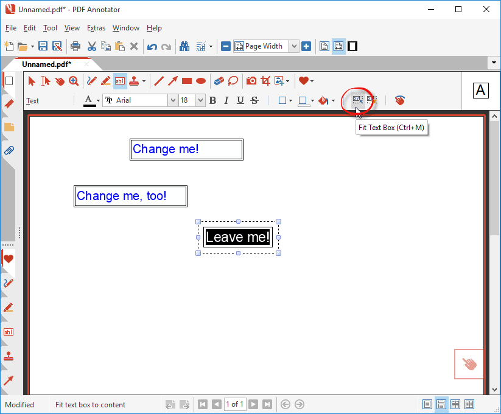This screenshot has height=414, width=501.
Task: Select the Highlighter tool
Action: [x=105, y=81]
